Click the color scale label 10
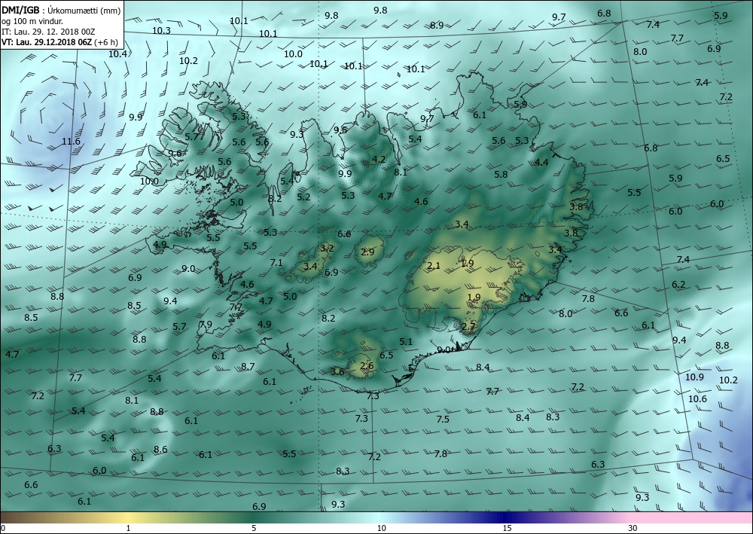 click(382, 529)
